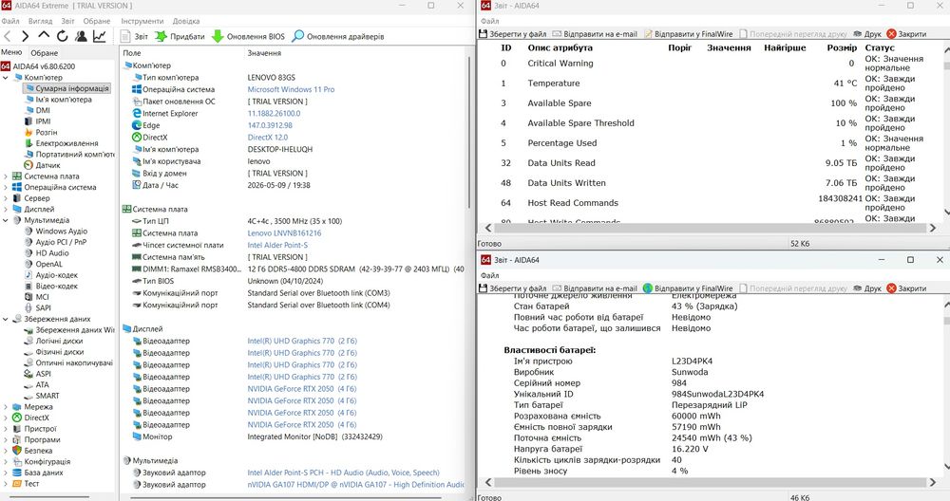This screenshot has height=501, width=950.
Task: Open the Edge version 147.0.3912.98 link
Action: click(270, 125)
